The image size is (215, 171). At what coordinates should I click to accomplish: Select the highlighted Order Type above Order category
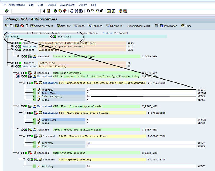click(x=63, y=93)
